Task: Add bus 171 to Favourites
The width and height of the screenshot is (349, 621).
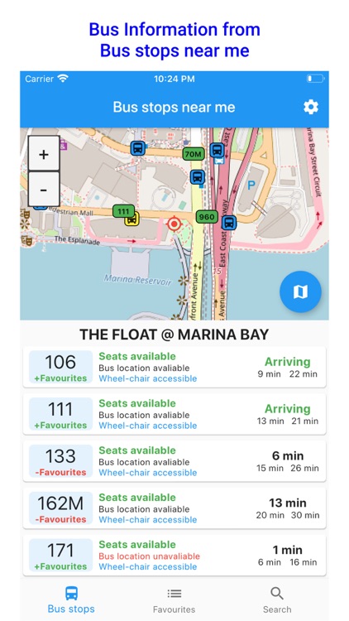Action: 60,566
